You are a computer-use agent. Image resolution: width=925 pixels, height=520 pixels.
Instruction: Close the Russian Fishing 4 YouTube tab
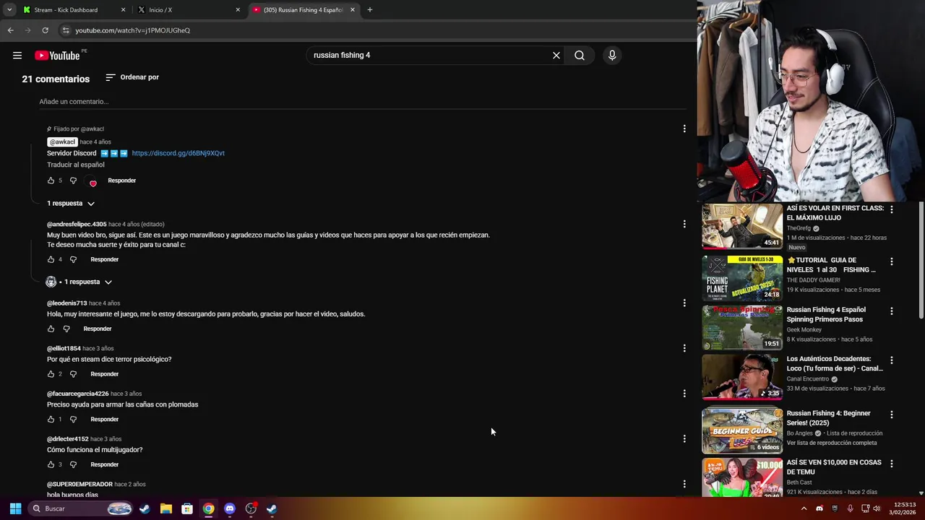(x=353, y=10)
